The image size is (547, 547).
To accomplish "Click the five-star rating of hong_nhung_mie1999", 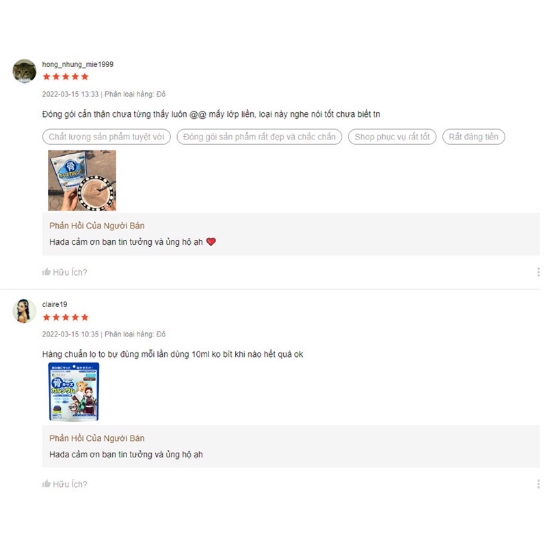I will [66, 77].
